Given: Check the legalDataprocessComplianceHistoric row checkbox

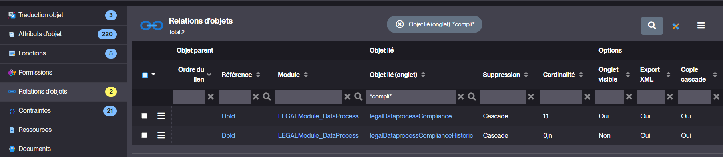Looking at the screenshot, I should tap(145, 135).
